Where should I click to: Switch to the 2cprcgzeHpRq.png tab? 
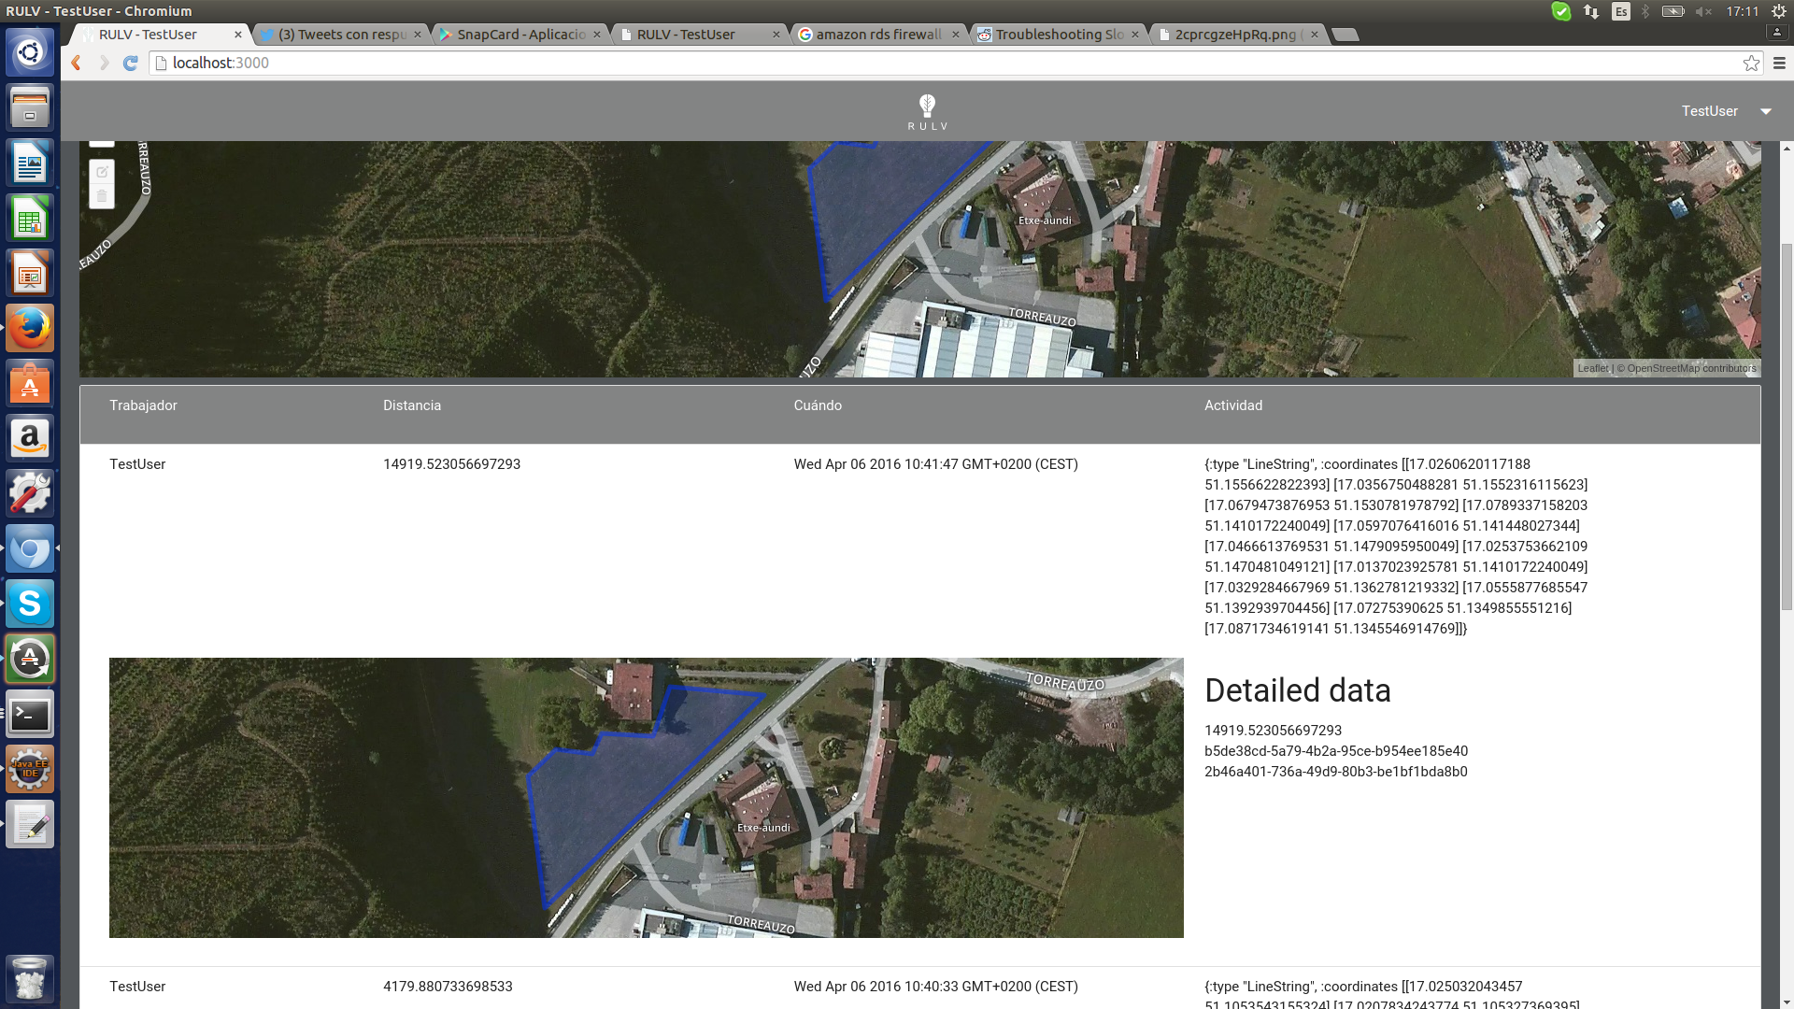[1237, 35]
